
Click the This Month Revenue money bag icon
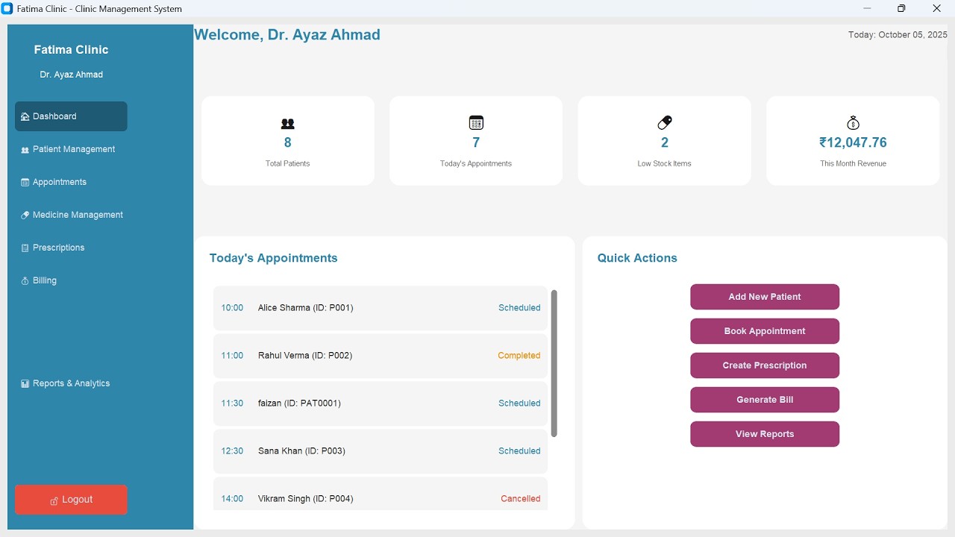tap(854, 122)
